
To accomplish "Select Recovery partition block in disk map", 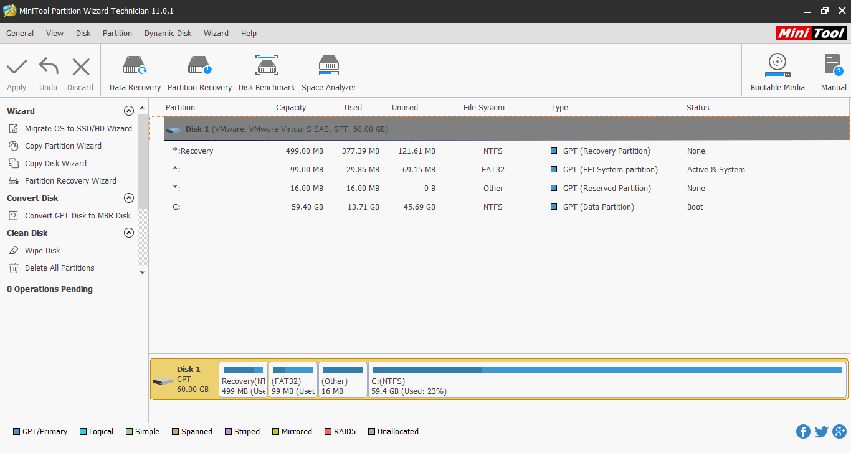I will tap(243, 380).
